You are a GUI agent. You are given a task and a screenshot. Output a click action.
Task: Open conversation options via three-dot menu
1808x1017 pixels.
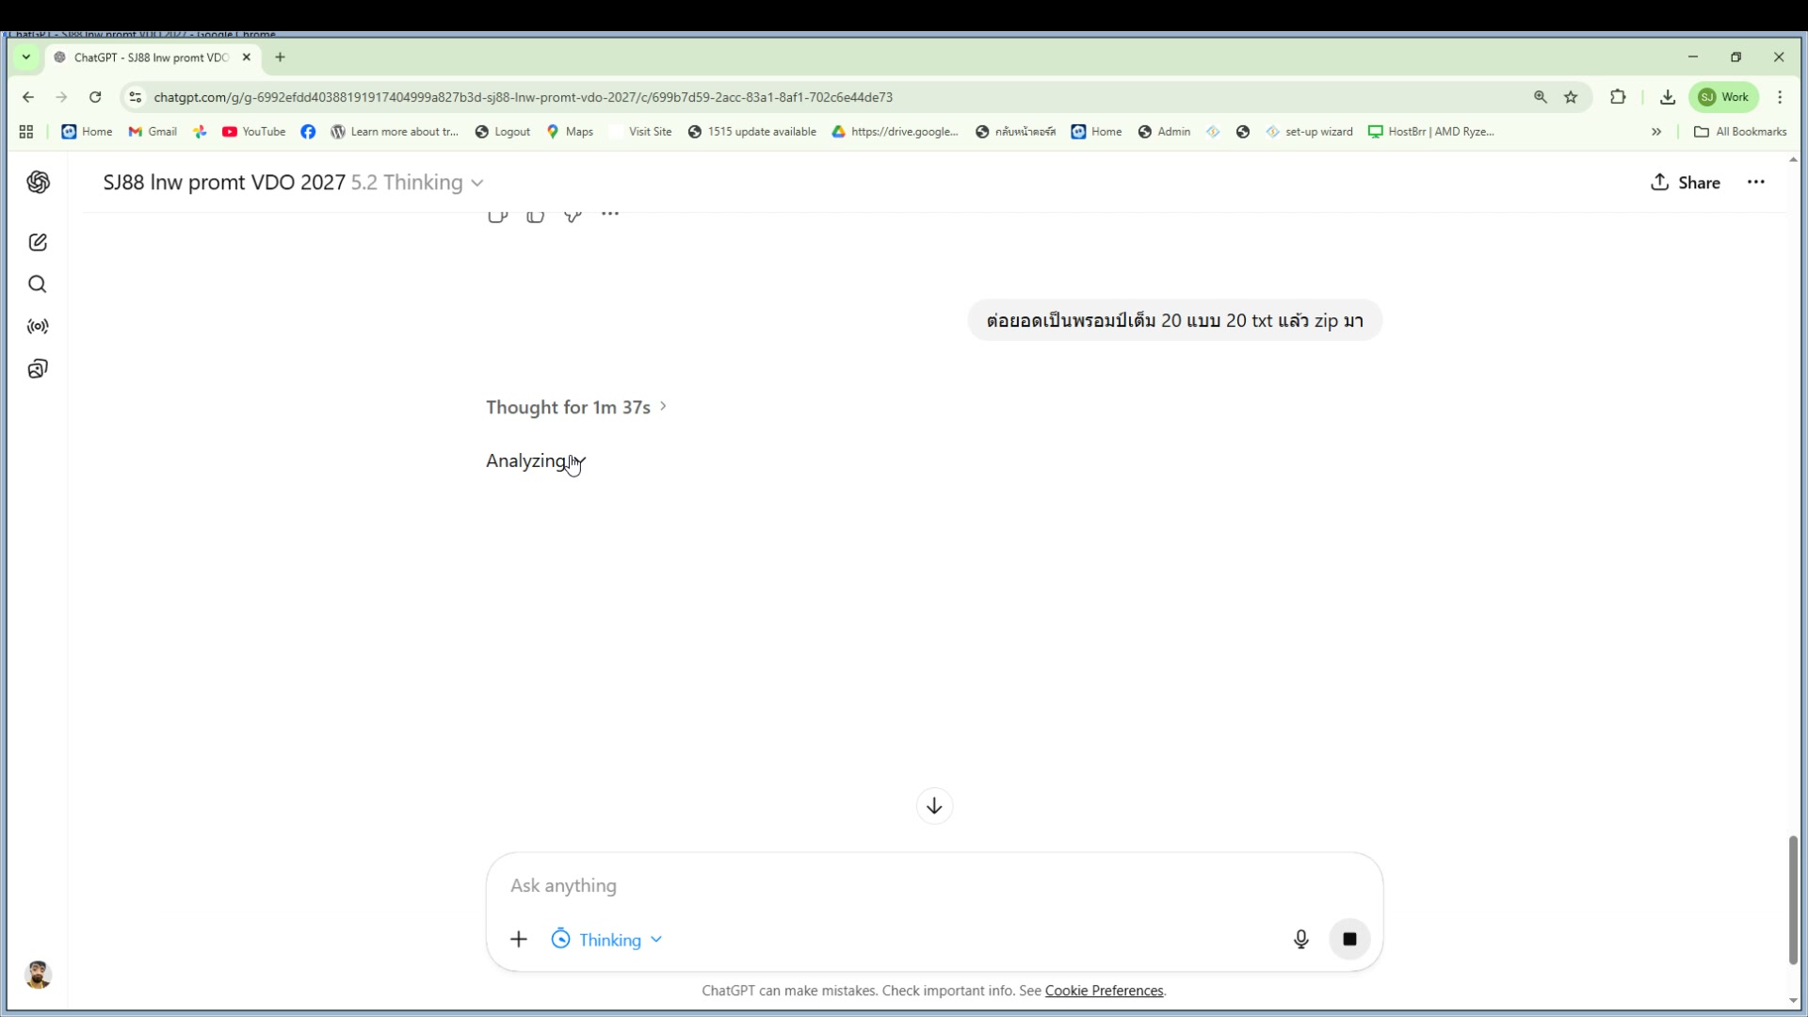(1755, 182)
